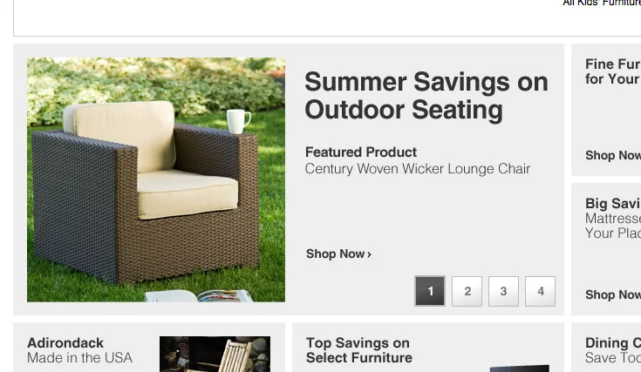Click the dark furniture thumbnail under Top Savings
Image resolution: width=641 pixels, height=372 pixels.
click(519, 369)
